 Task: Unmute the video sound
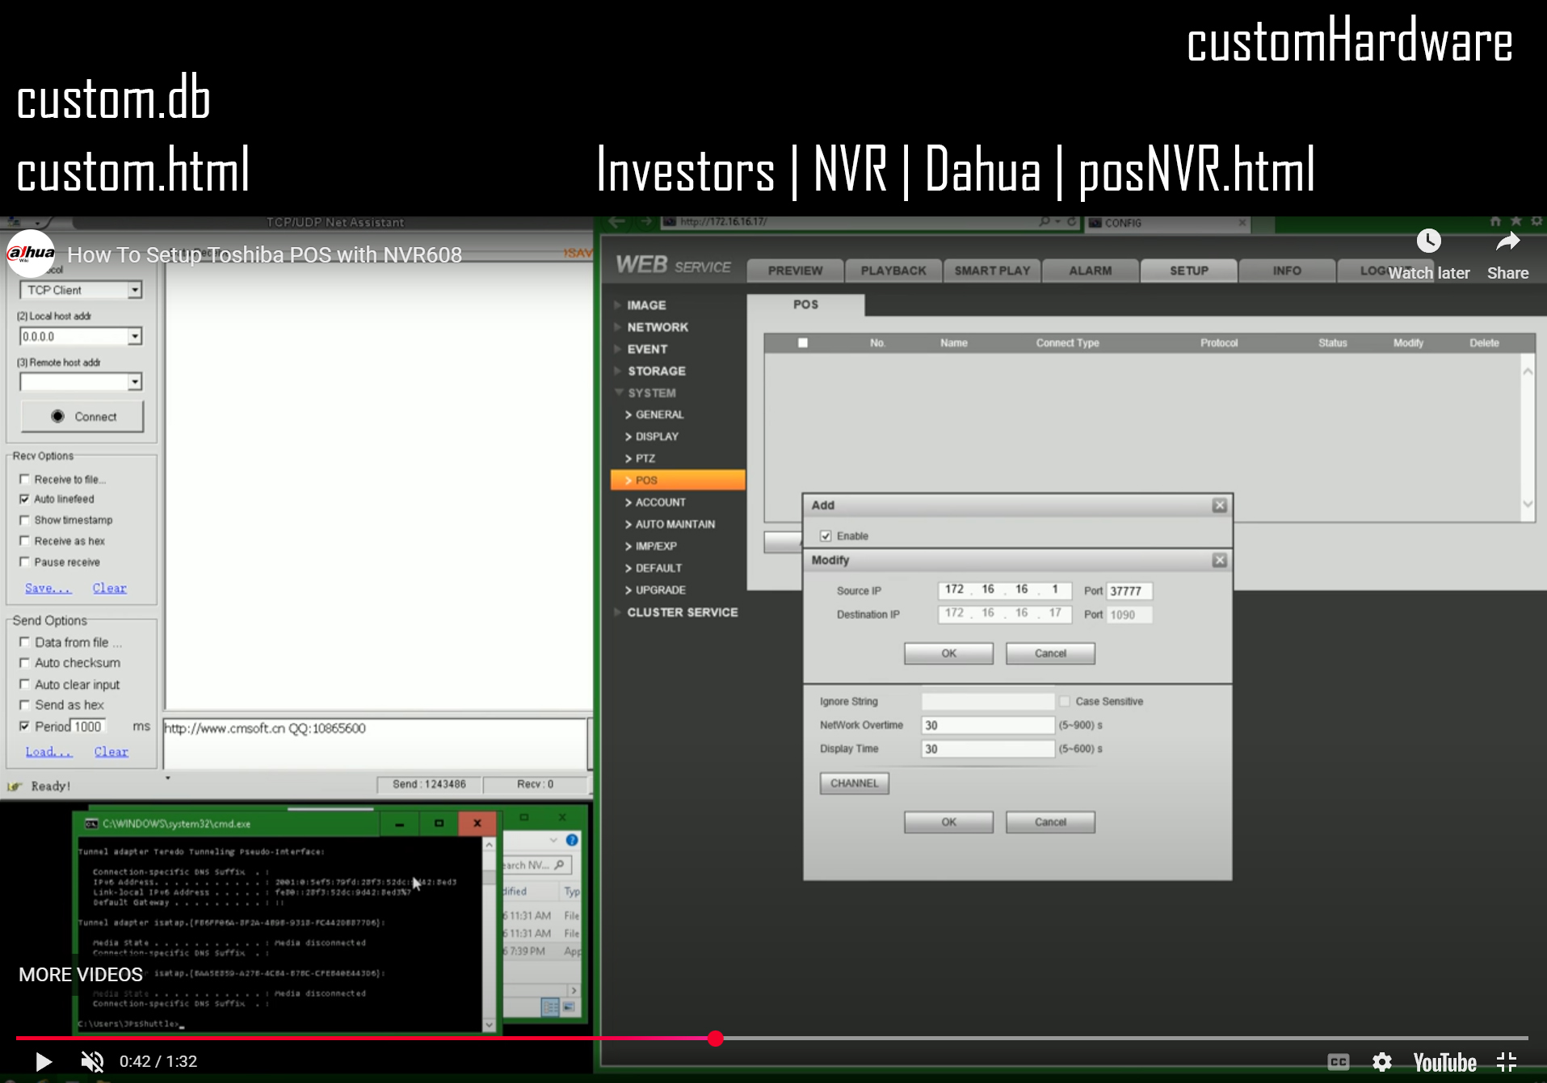(93, 1062)
